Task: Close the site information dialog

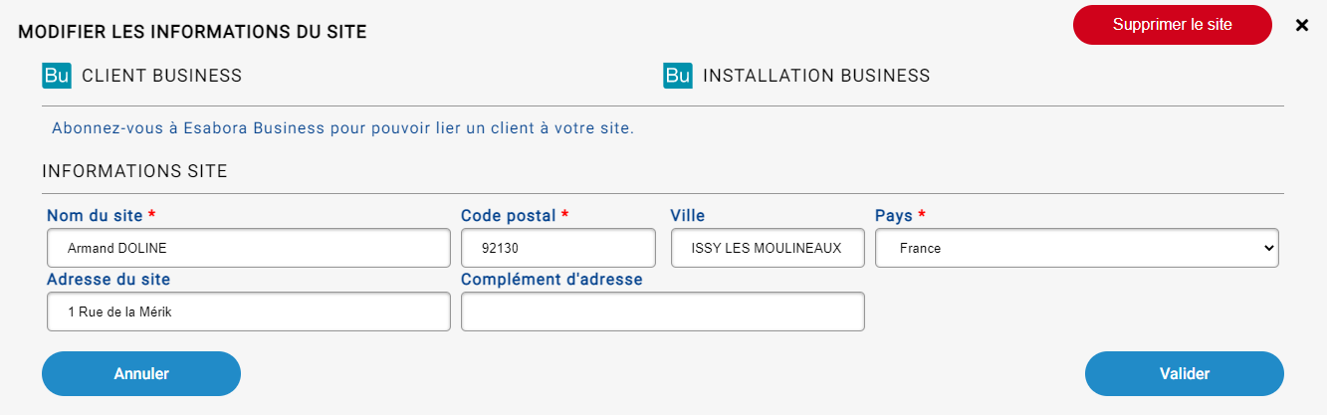Action: (1301, 26)
